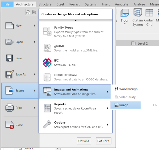159x150 pixels.
Task: Click the Family Types export icon
Action: click(x=47, y=31)
